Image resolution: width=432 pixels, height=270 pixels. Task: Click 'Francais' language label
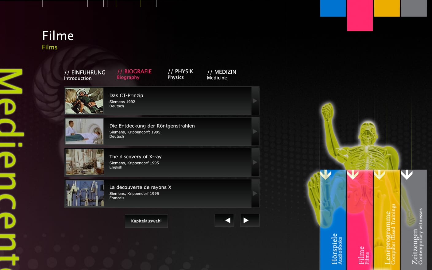[117, 198]
